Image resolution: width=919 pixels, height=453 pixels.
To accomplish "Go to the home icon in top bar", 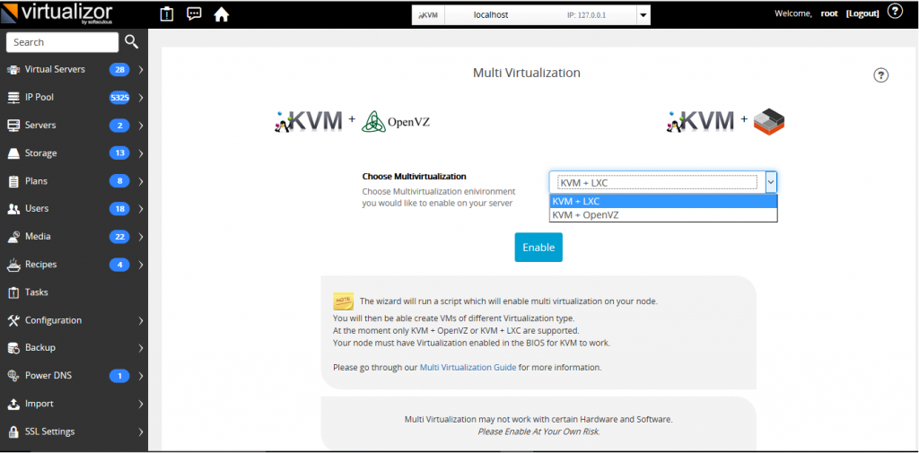I will pyautogui.click(x=221, y=14).
